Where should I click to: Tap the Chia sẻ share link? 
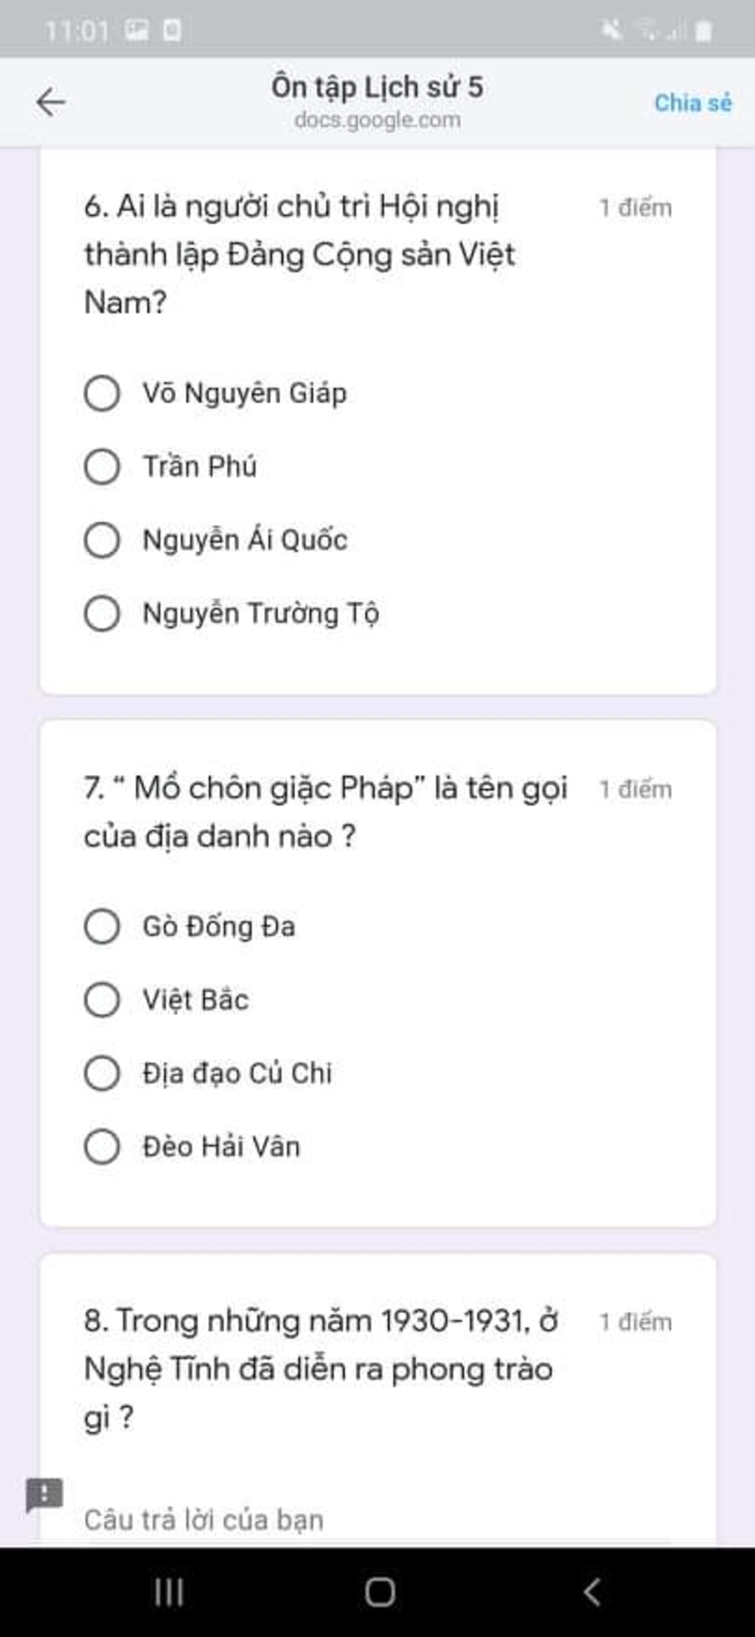click(x=693, y=102)
